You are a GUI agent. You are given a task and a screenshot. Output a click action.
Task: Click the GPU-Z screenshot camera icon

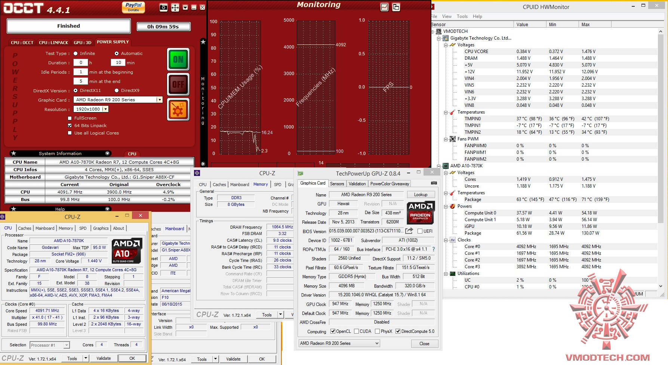point(434,183)
